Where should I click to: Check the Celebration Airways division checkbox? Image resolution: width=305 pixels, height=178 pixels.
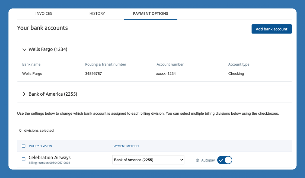tap(23, 159)
